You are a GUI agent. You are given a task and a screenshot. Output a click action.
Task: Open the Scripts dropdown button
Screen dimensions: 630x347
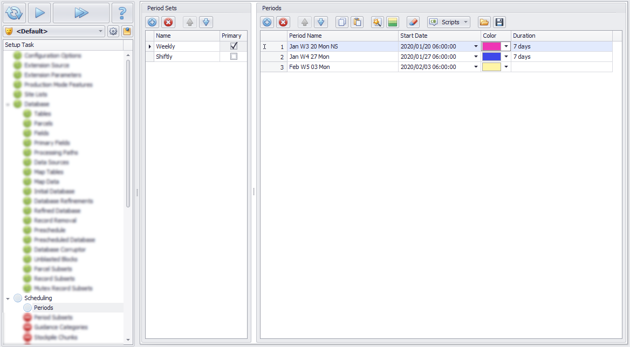(x=448, y=22)
